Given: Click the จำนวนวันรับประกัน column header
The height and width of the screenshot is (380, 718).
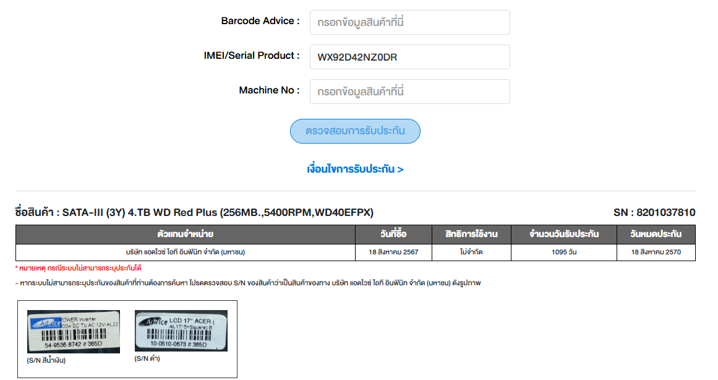Looking at the screenshot, I should (x=563, y=234).
